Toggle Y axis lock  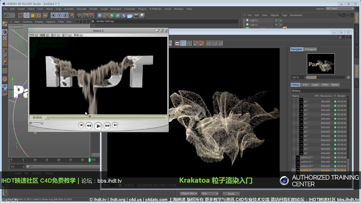[x=59, y=15]
